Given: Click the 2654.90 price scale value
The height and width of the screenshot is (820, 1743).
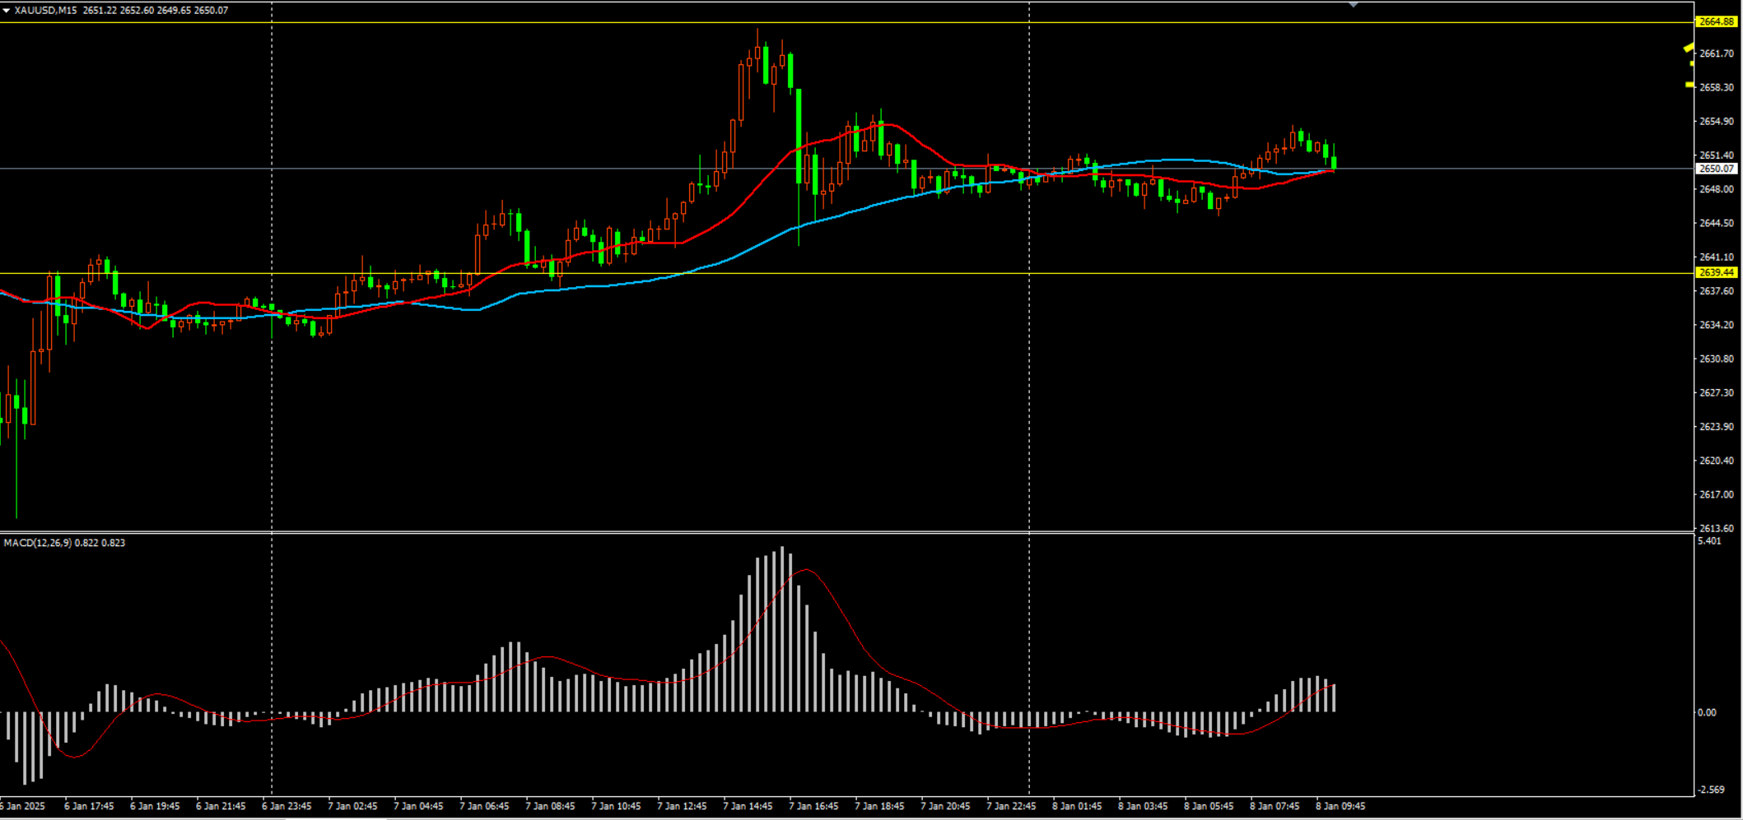Looking at the screenshot, I should (1717, 122).
